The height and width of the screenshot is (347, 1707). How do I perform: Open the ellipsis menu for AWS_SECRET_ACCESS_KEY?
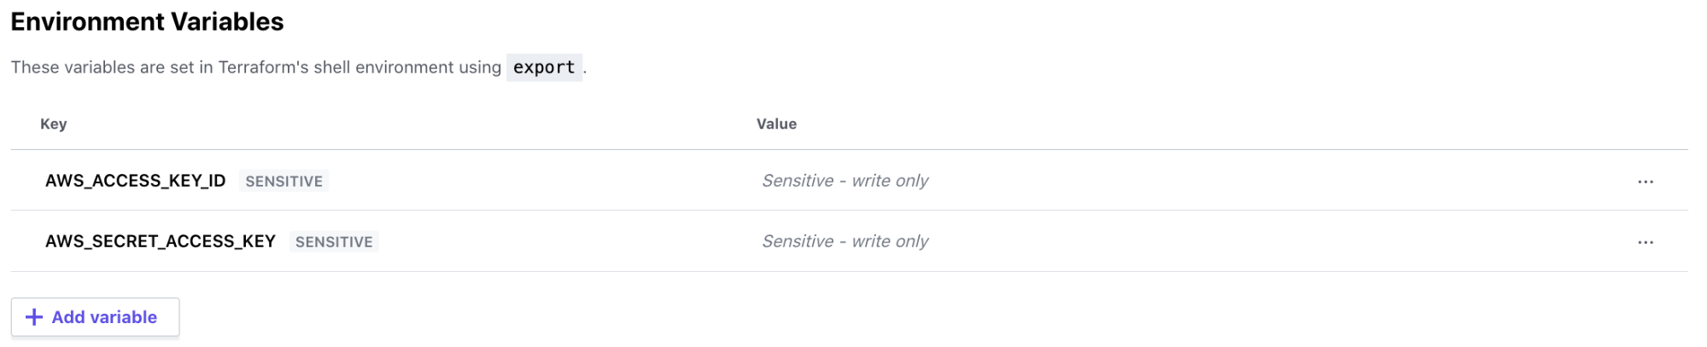[1645, 242]
